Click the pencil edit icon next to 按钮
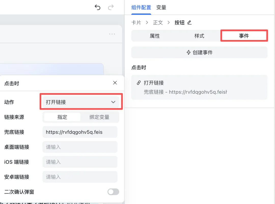The height and width of the screenshot is (204, 275). pyautogui.click(x=189, y=22)
